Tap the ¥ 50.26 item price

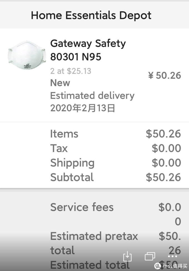[x=164, y=75]
